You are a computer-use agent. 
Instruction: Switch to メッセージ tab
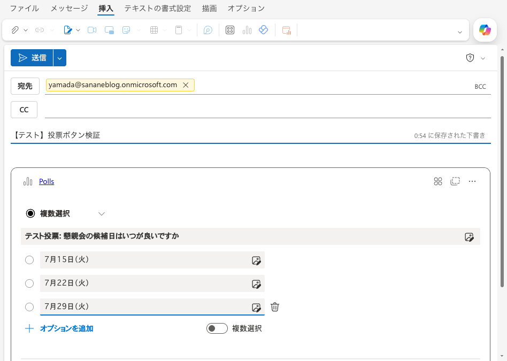tap(69, 9)
